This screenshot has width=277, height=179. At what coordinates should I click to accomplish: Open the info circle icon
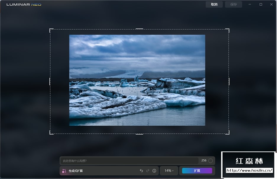154,171
